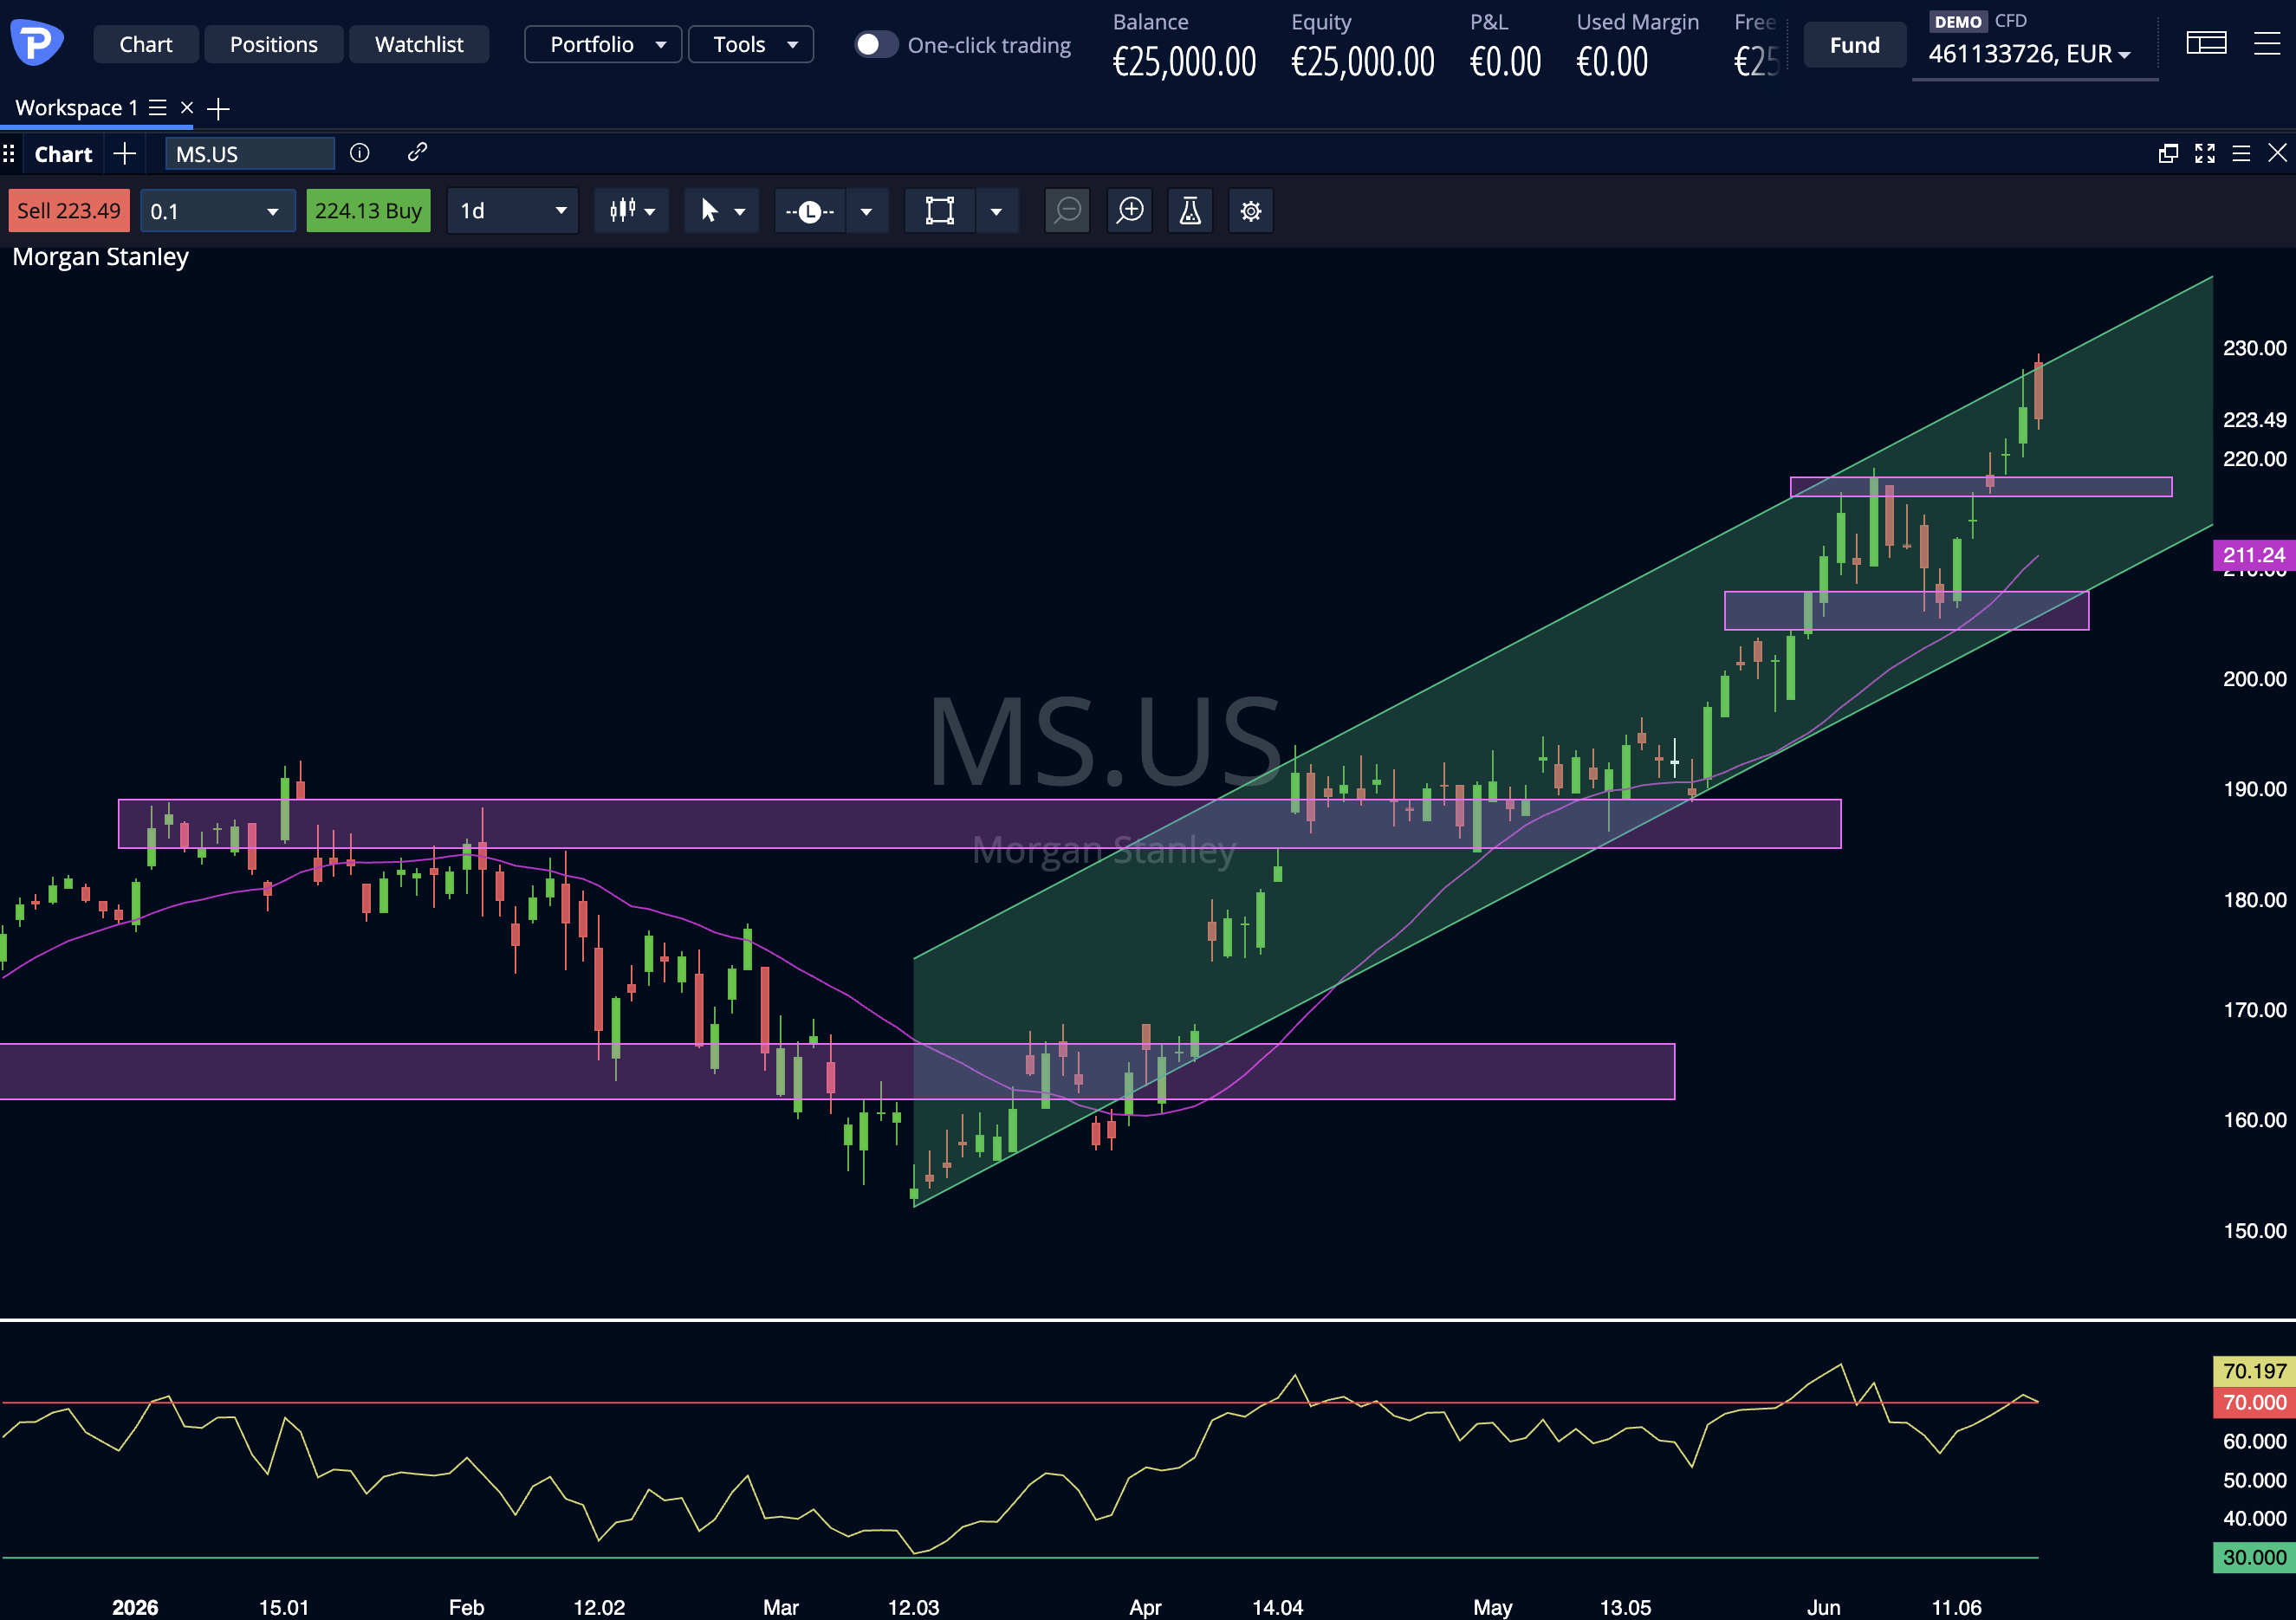Click 224.13 Buy button
This screenshot has width=2296, height=1620.
(368, 211)
